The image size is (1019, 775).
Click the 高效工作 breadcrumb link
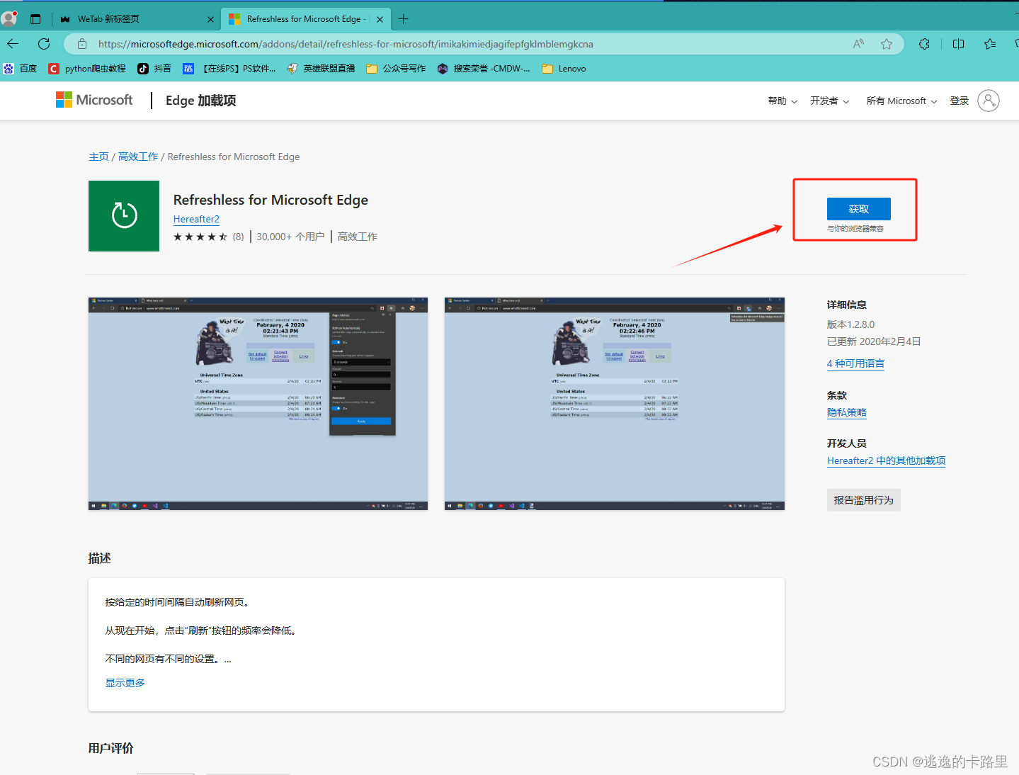(138, 157)
